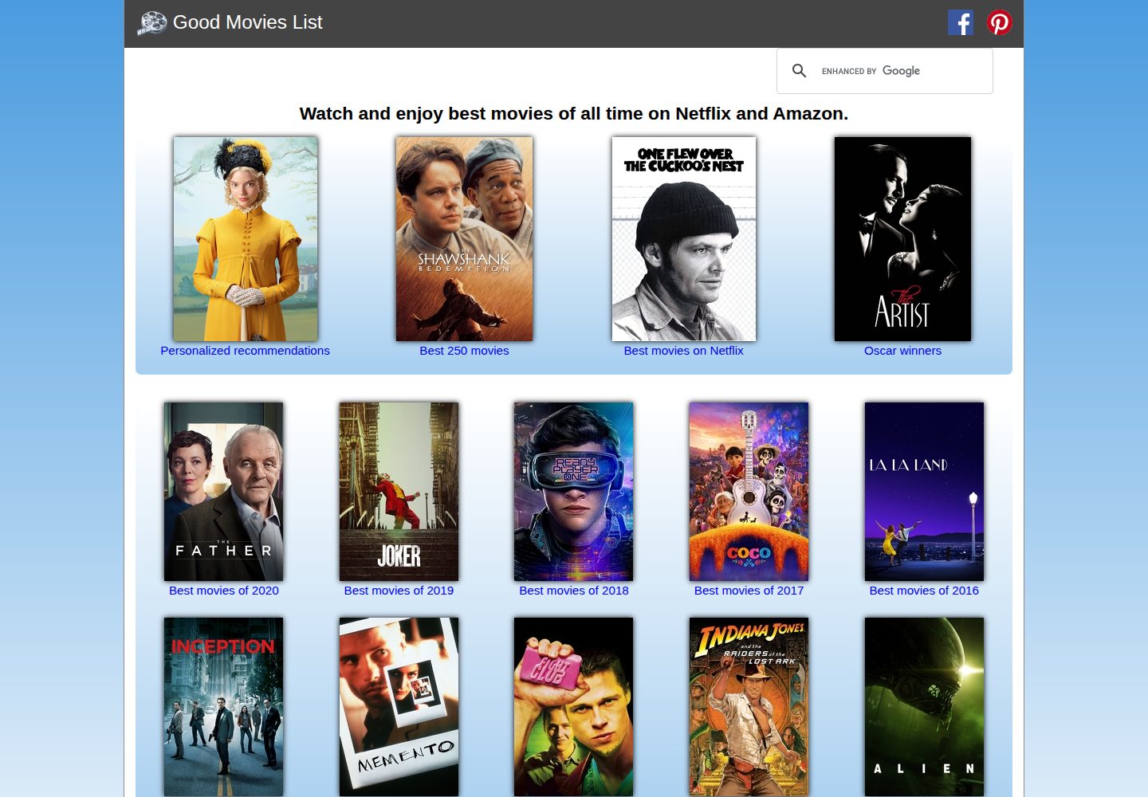
Task: Click the Fight Club poster
Action: (574, 707)
